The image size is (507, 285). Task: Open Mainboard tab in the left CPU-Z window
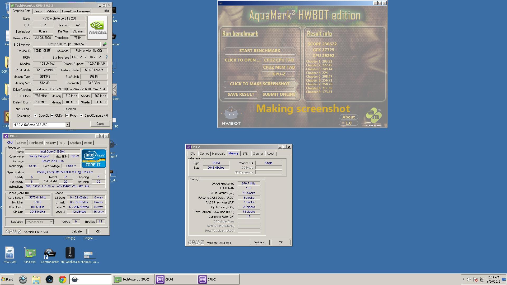[36, 143]
